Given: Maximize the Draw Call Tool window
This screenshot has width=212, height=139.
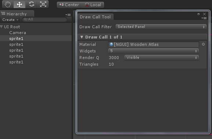Looking at the screenshot, I should (x=198, y=14).
